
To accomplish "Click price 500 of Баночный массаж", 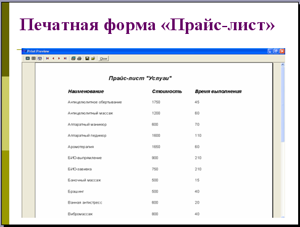I will pos(155,180).
